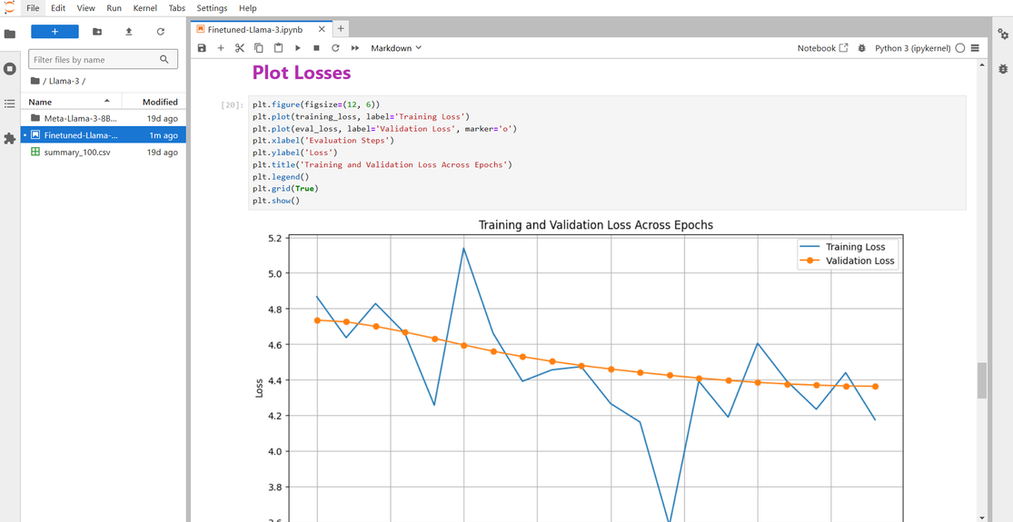This screenshot has width=1013, height=522.
Task: Click the scrollbar down arrow
Action: [x=982, y=517]
